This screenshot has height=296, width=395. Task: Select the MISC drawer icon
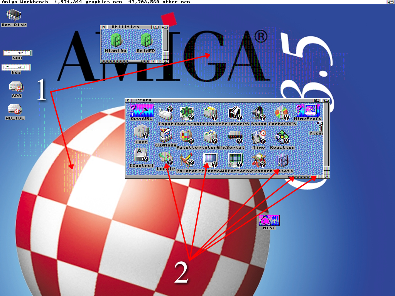coord(269,221)
